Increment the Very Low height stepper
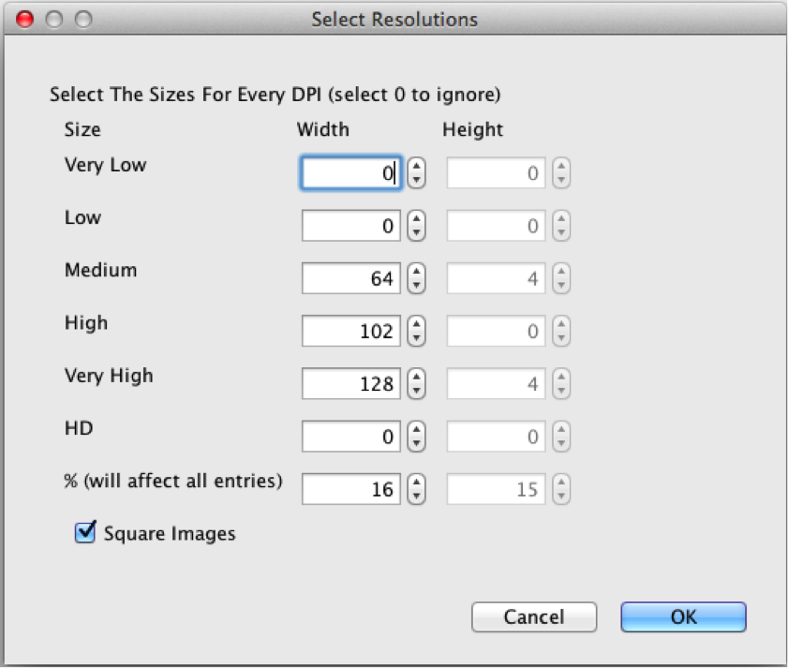 (559, 168)
